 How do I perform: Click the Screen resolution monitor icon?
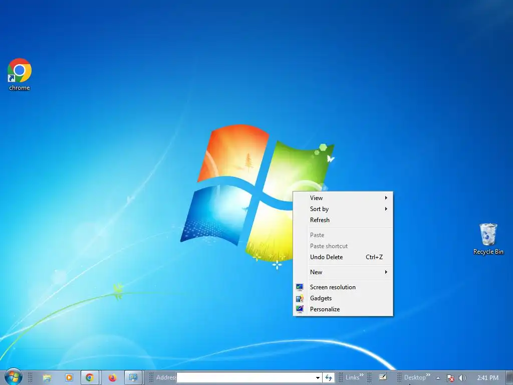[300, 287]
